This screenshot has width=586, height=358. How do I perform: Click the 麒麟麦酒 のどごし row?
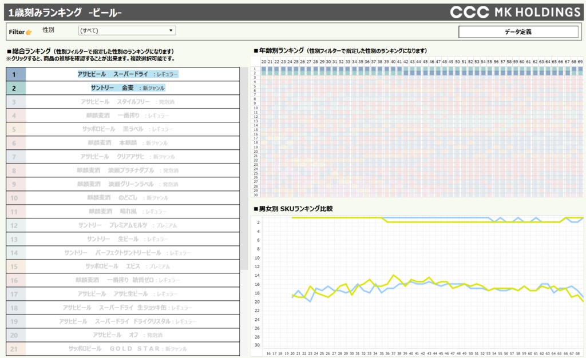click(x=123, y=198)
